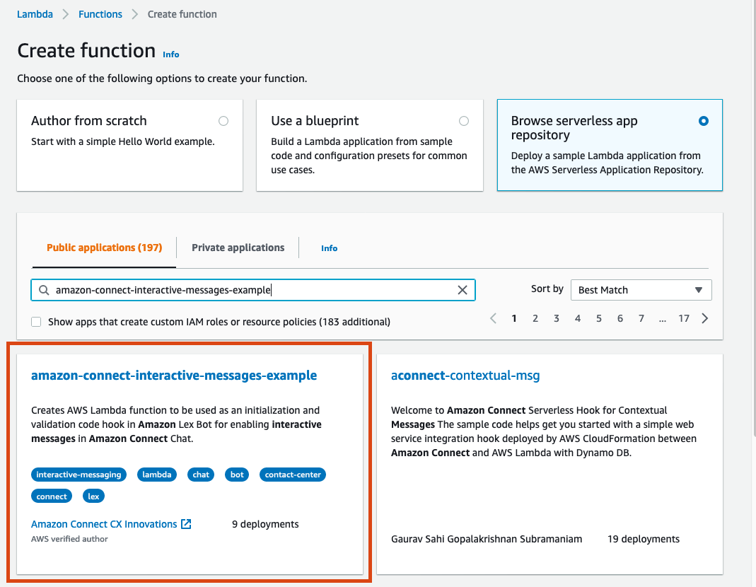Go to Lambda breadcrumb

[x=35, y=14]
